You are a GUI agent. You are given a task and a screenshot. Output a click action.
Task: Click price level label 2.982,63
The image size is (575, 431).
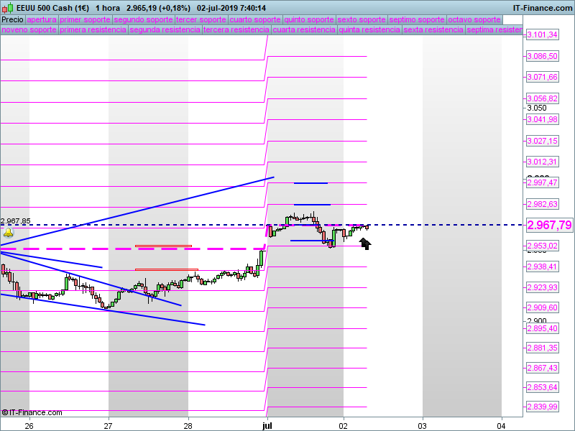542,204
